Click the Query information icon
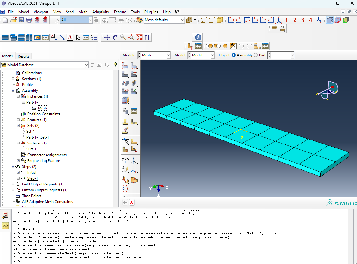Viewport: 357px width, 264px height. tap(198, 37)
